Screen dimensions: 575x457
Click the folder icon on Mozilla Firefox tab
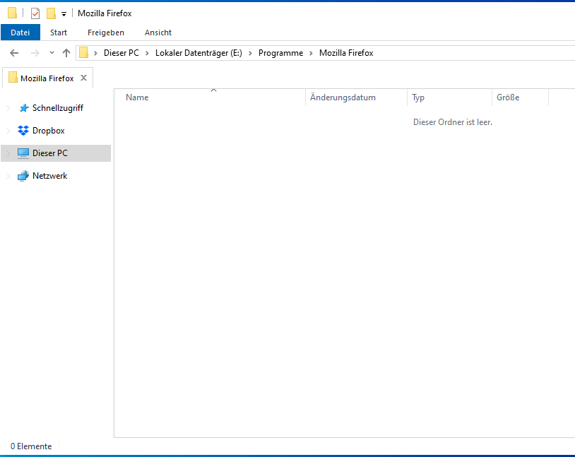(x=13, y=78)
